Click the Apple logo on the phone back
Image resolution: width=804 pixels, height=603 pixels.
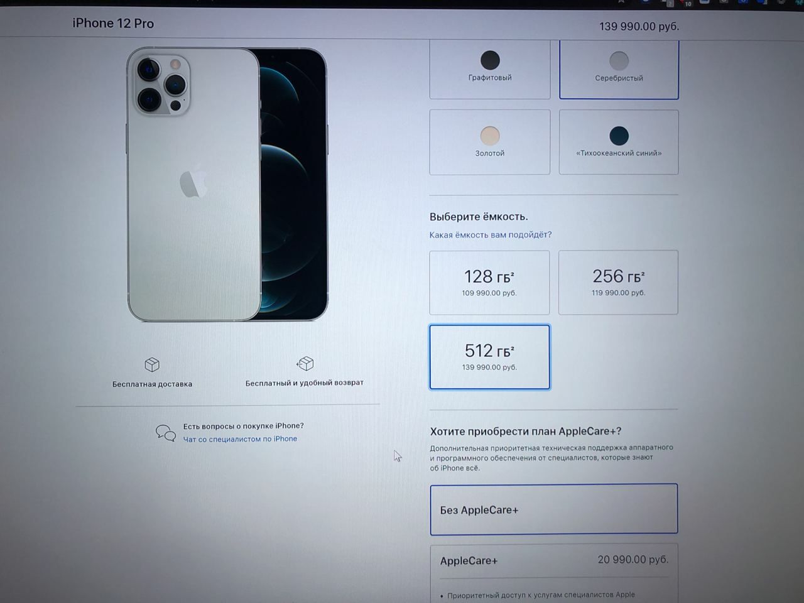[193, 181]
